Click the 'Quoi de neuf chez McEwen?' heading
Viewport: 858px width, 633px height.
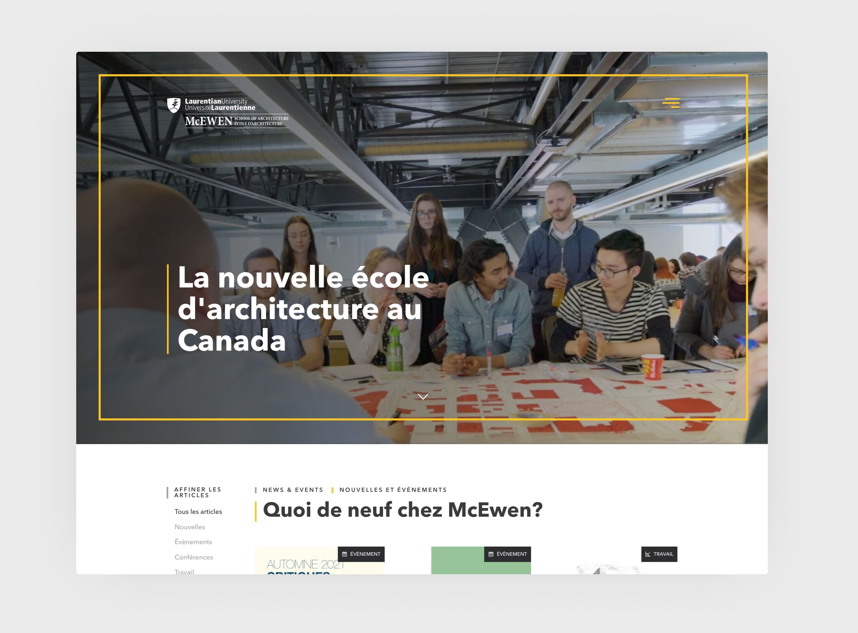coord(402,510)
